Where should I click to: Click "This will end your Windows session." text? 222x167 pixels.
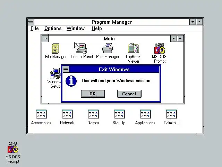click(x=116, y=81)
